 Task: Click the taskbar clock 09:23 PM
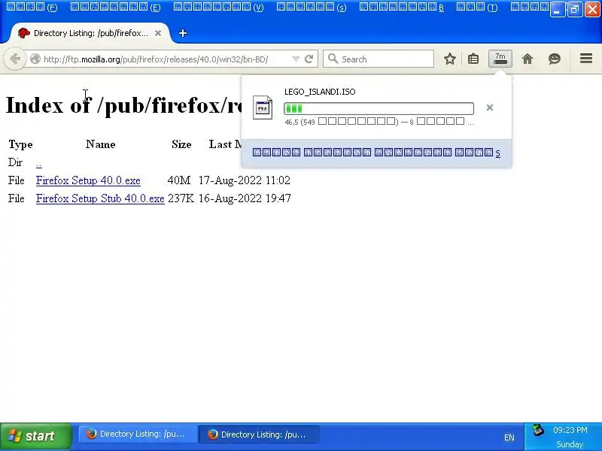click(x=570, y=430)
